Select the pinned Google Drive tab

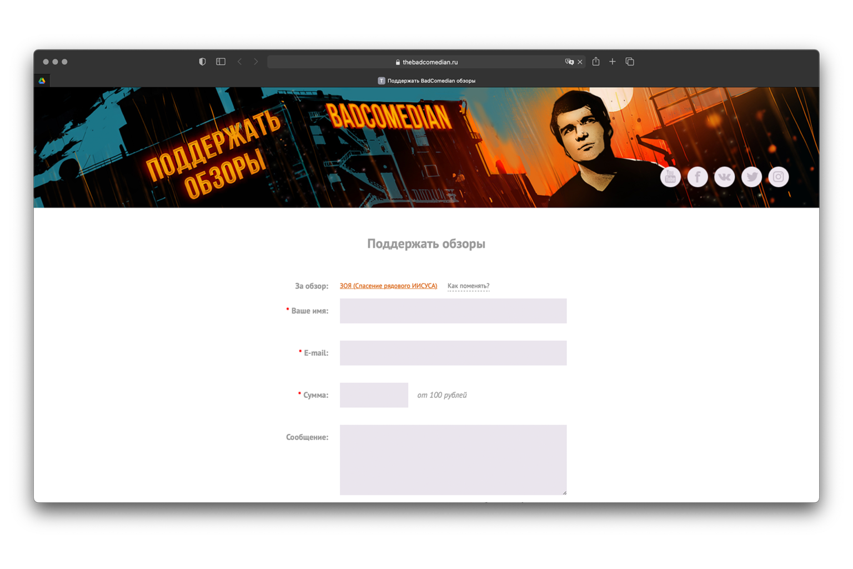coord(42,81)
